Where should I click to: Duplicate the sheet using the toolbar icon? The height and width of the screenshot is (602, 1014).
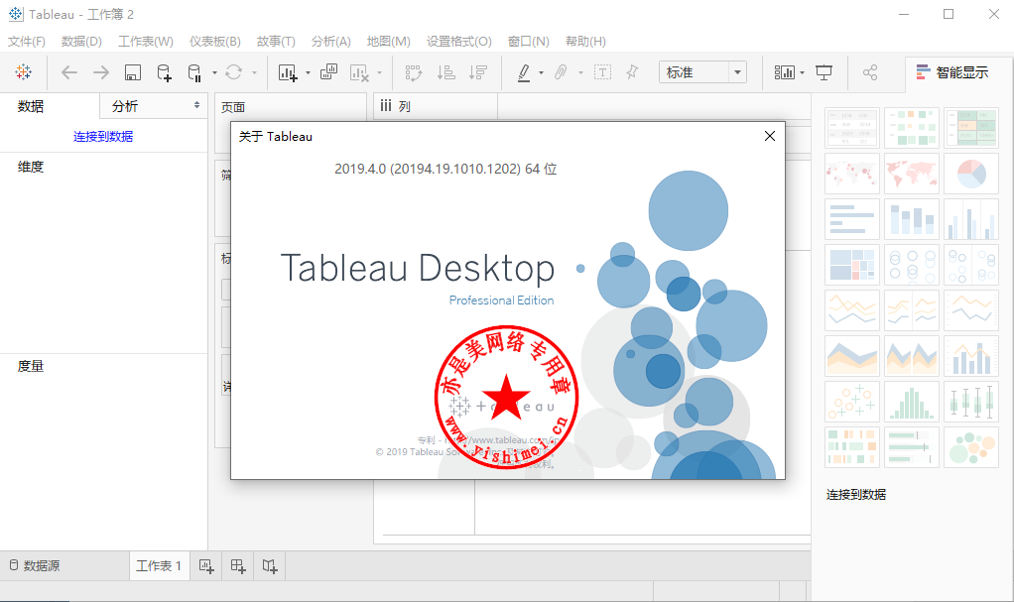click(x=328, y=71)
